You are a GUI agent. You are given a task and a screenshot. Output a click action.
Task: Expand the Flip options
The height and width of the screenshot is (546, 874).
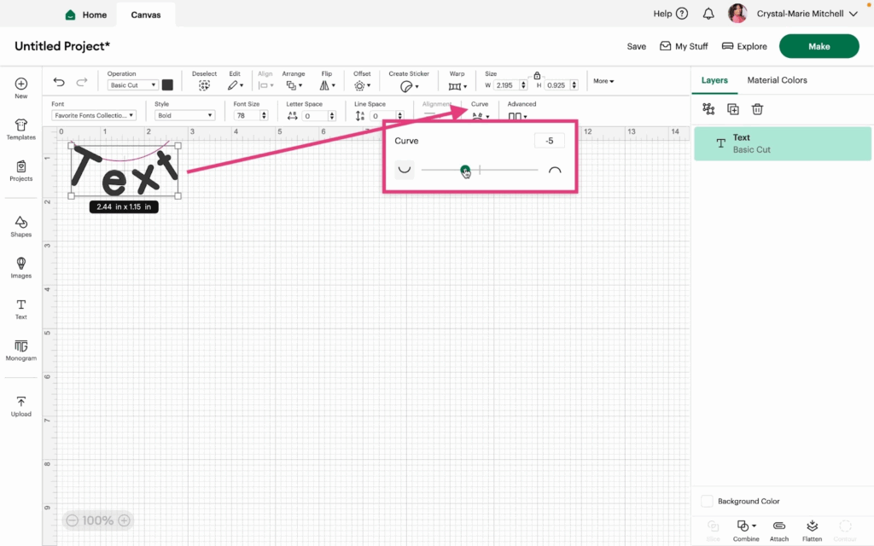[x=327, y=85]
